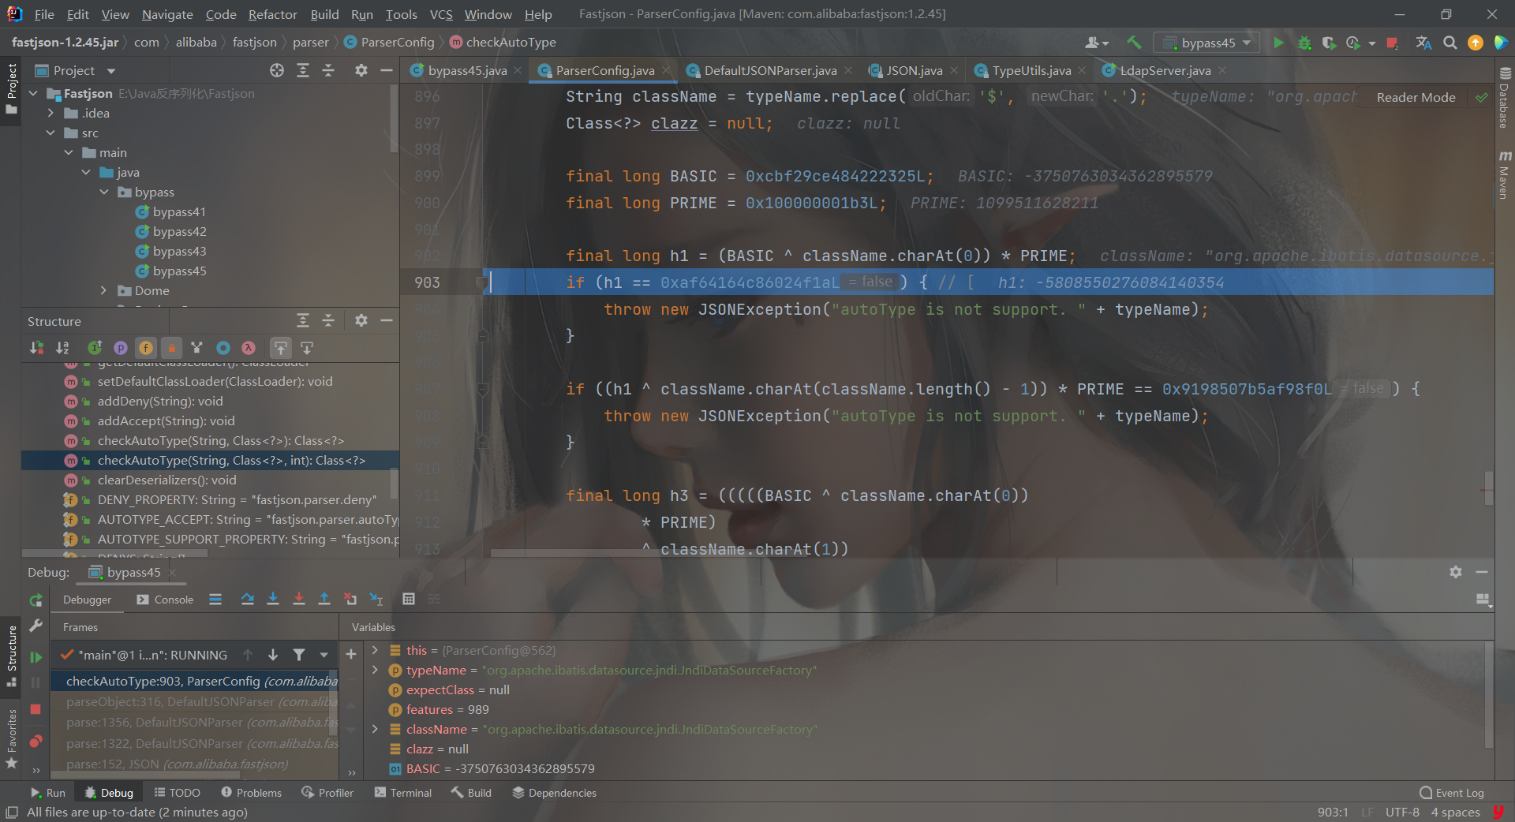Switch to DefaultJSONParser.java tab
The image size is (1515, 822).
click(x=770, y=71)
